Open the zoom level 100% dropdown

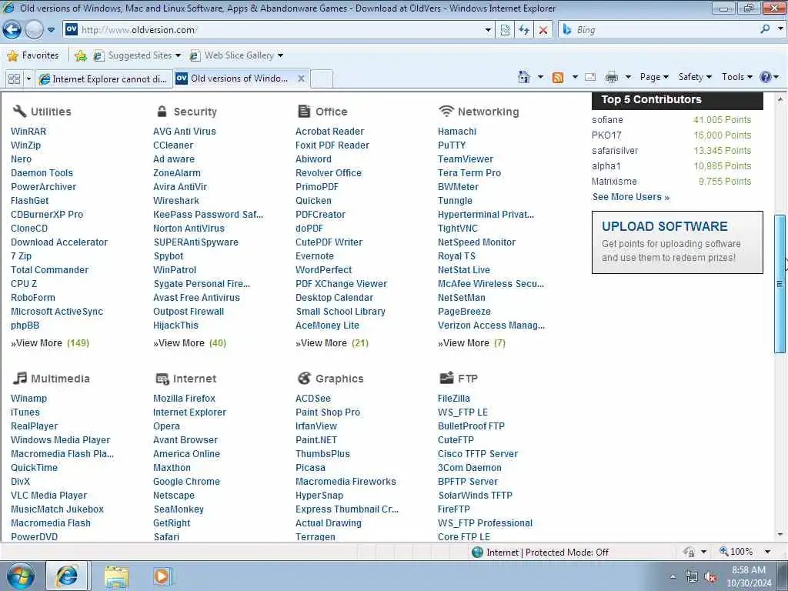[x=768, y=552]
